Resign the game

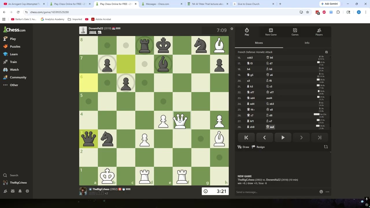[258, 147]
